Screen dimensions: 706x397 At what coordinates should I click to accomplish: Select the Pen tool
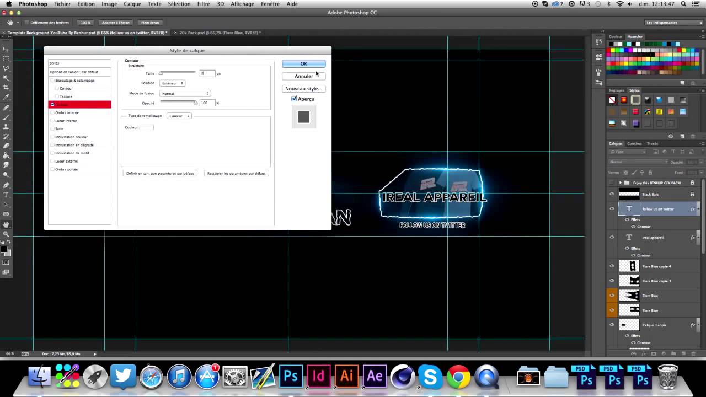6,185
